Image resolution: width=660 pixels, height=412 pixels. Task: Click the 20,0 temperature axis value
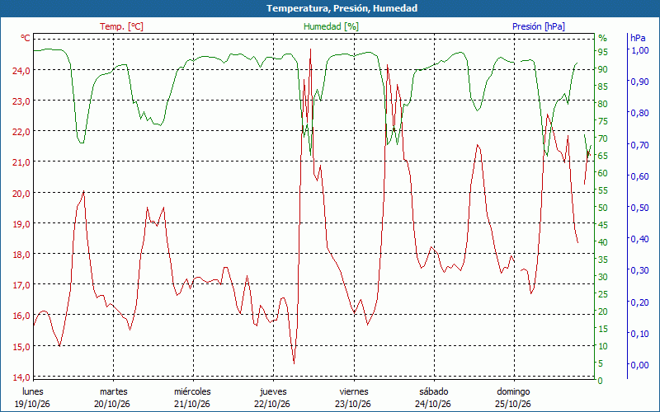21,194
